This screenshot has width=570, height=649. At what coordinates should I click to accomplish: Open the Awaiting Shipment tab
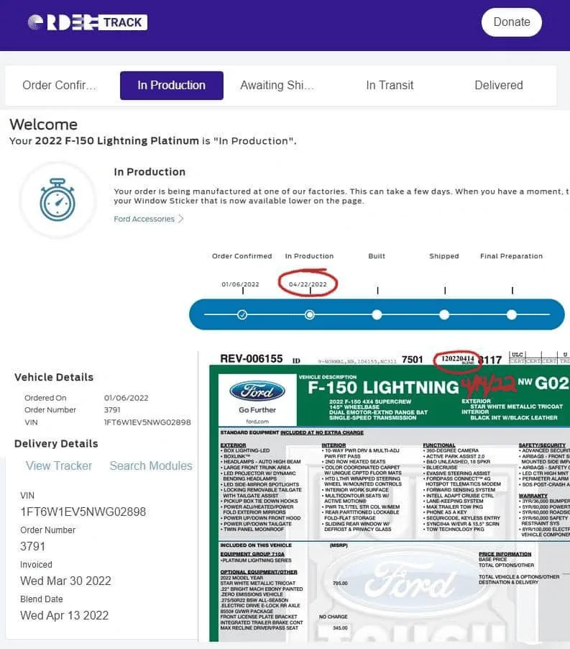277,86
